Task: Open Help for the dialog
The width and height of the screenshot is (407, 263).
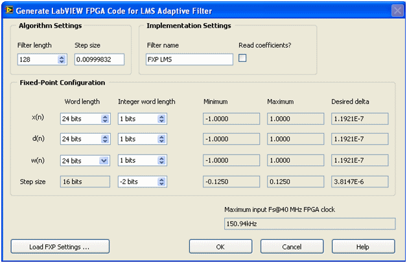Action: point(363,246)
